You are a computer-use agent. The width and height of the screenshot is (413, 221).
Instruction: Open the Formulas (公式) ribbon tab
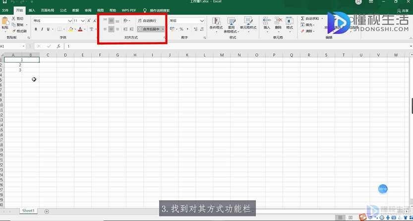63,10
